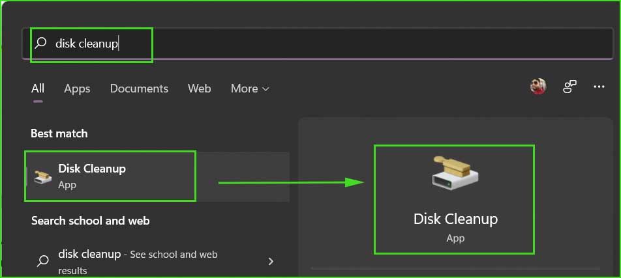Click into the 'disk cleanup' search field
The image size is (621, 278).
coord(318,44)
